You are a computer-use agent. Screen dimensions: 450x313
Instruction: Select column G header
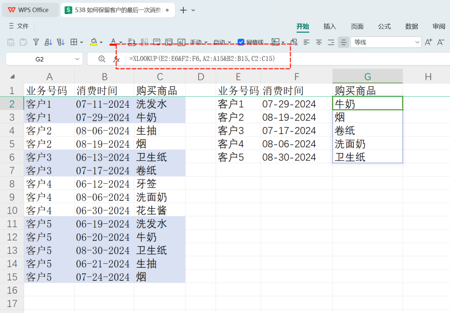368,76
